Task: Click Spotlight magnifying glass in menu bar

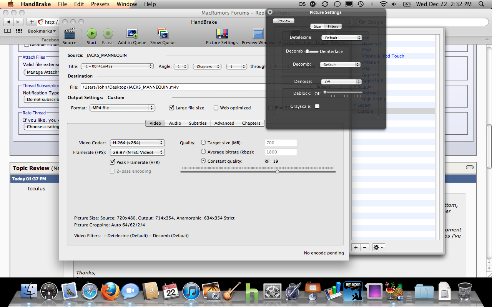Action: 482,4
